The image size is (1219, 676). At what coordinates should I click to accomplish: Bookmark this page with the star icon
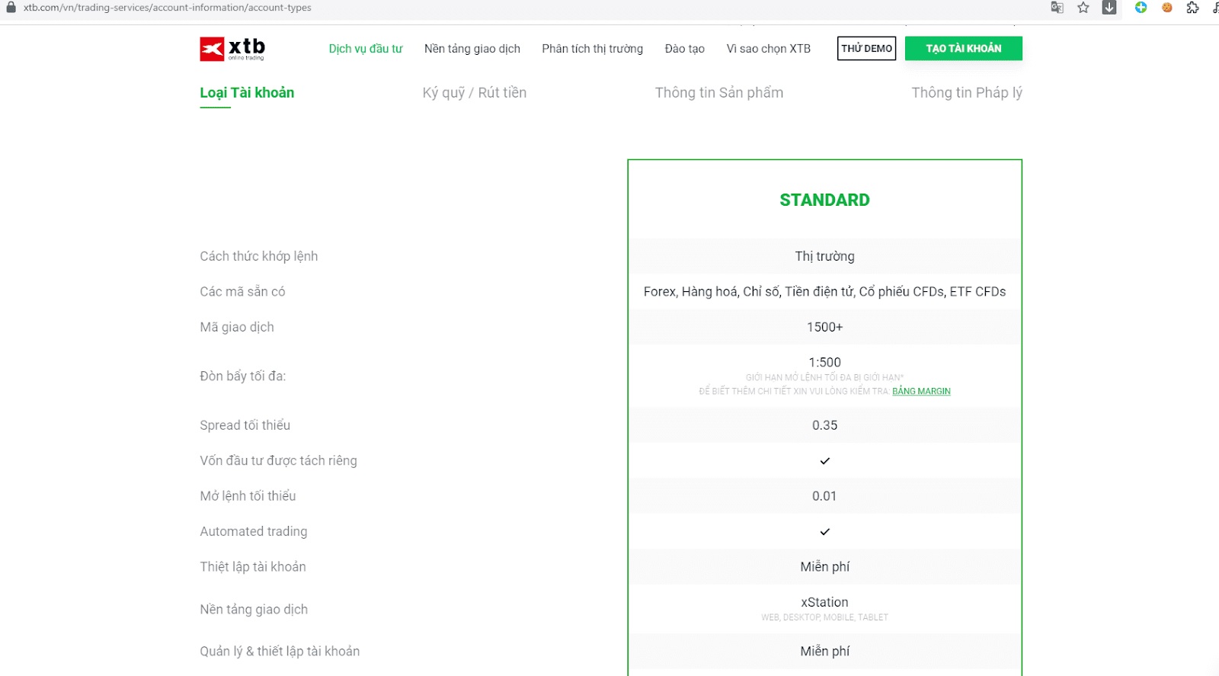(x=1083, y=8)
